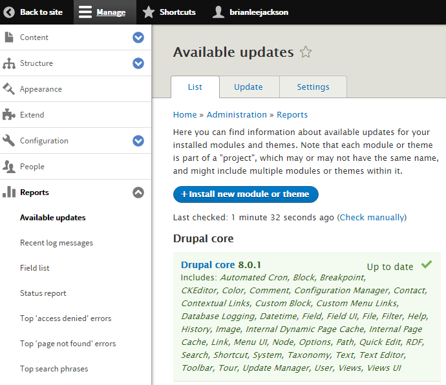Click the Drupal core section heading
This screenshot has width=446, height=385.
(204, 238)
